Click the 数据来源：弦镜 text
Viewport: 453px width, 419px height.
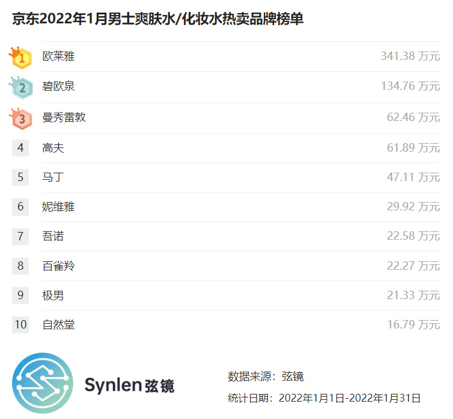tap(266, 376)
